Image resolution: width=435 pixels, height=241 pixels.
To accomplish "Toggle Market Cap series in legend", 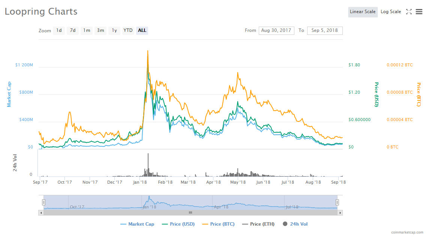I will [x=137, y=224].
